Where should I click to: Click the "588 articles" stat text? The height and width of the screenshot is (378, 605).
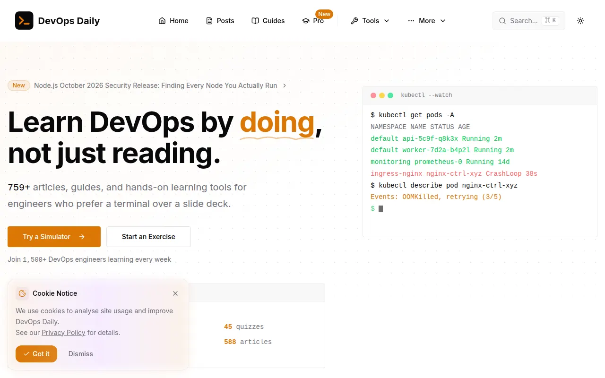tap(248, 342)
